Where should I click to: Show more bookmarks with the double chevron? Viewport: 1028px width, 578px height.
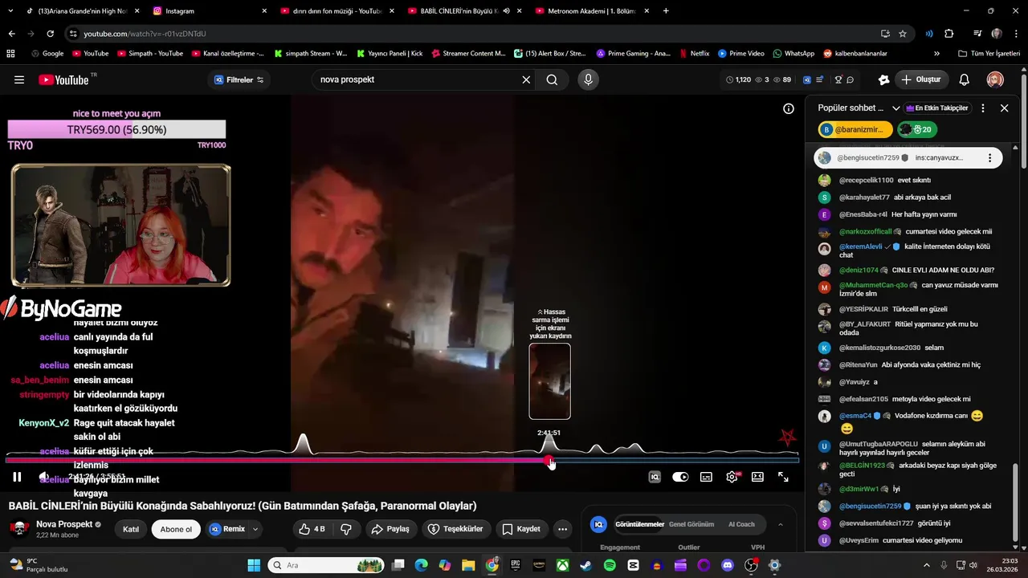click(x=936, y=53)
